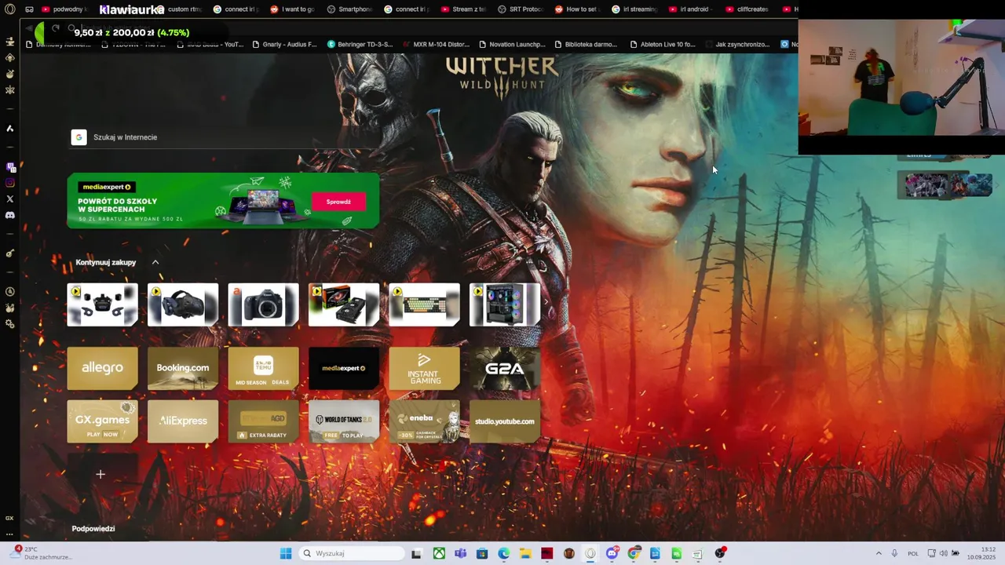Viewport: 1005px width, 565px height.
Task: Switch to 'Smartphone' tab
Action: coord(349,9)
